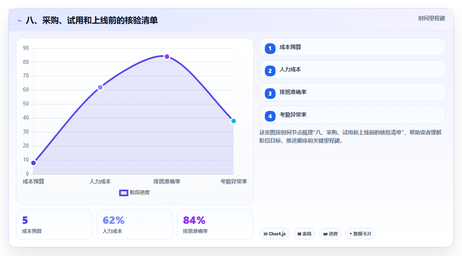This screenshot has width=462, height=256.
Task: Click the 62% 人力成本 stat card
Action: pos(134,225)
